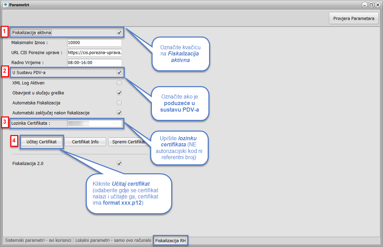Click into the Maksimalni Iznos field

point(94,43)
